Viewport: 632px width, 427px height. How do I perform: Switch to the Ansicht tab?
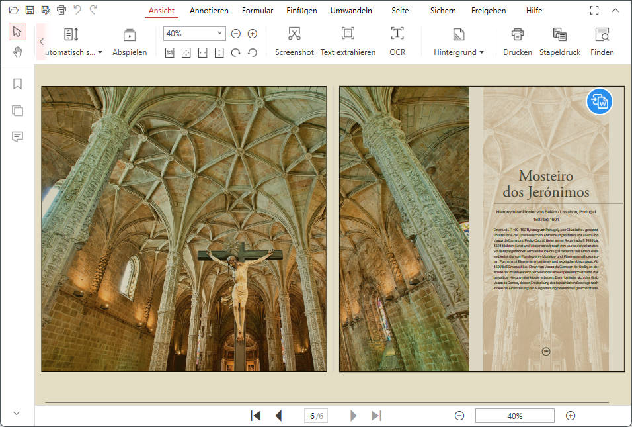(x=161, y=11)
